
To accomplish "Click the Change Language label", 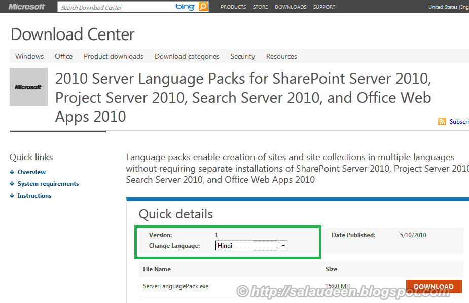I will tap(174, 246).
